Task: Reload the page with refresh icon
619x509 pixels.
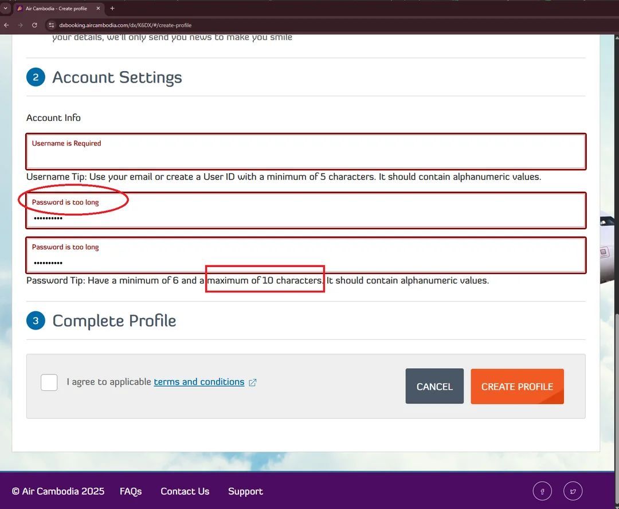Action: (34, 25)
